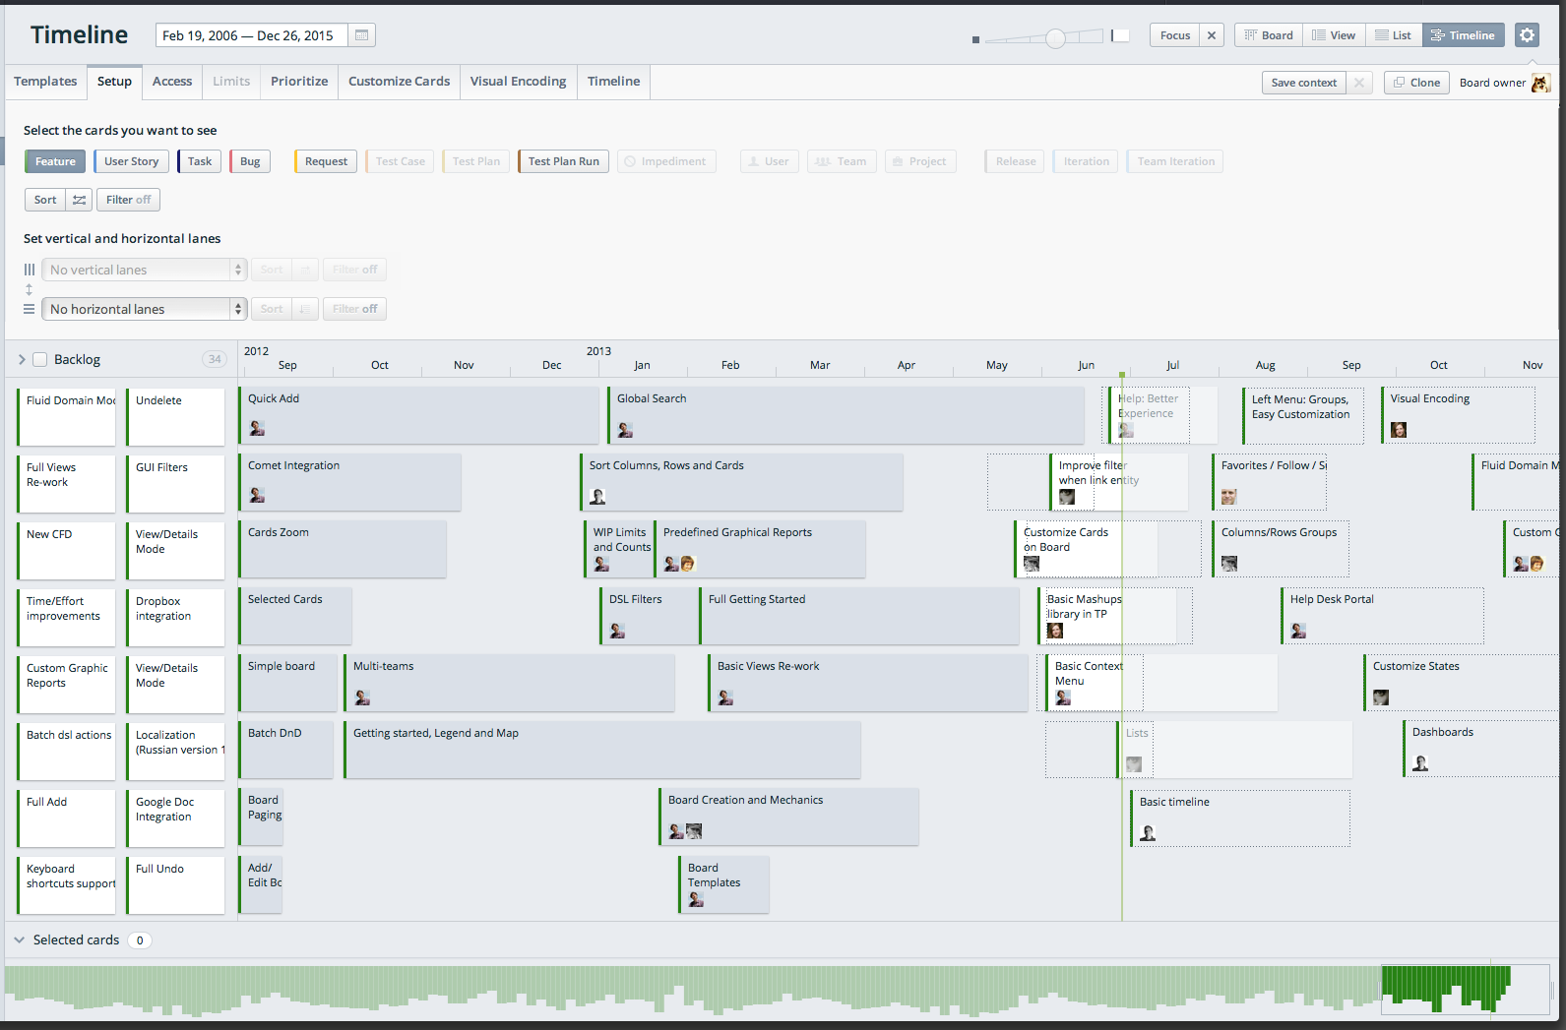
Task: Click the large zoom size icon
Action: tap(1120, 35)
